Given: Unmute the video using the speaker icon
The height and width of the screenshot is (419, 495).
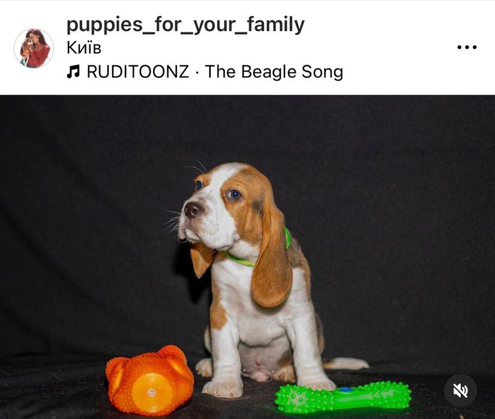Looking at the screenshot, I should point(461,391).
